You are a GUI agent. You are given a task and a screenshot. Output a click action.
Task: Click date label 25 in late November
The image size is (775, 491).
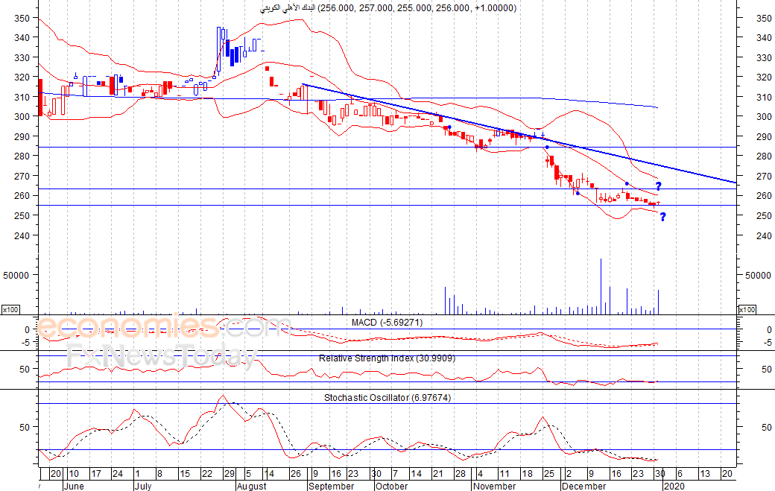coord(549,474)
